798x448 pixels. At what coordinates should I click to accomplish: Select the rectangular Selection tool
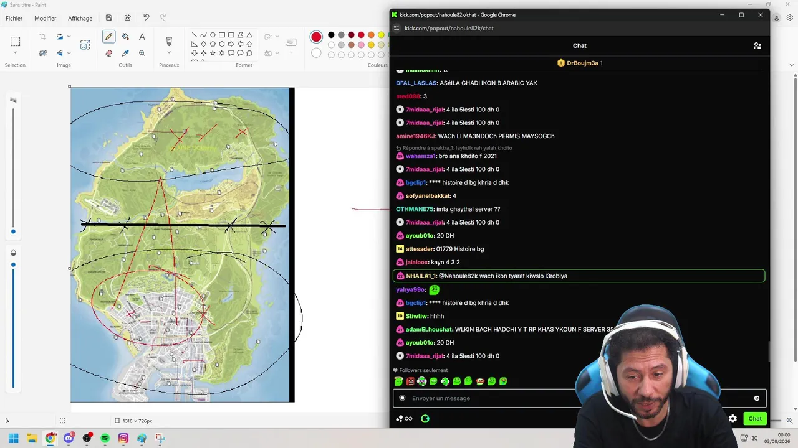15,42
